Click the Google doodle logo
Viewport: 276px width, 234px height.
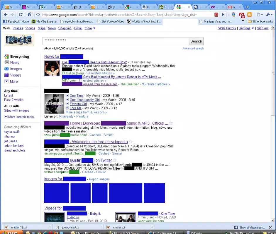click(19, 40)
